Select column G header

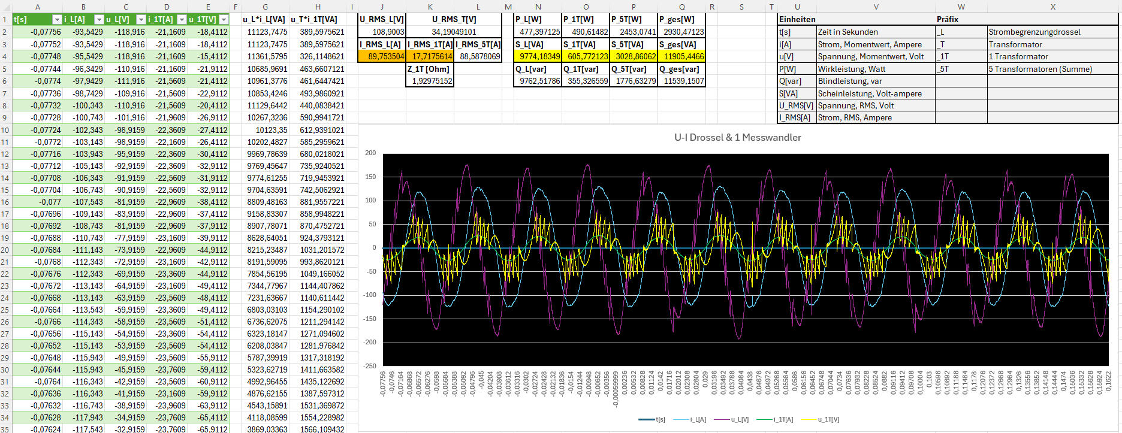pos(265,7)
